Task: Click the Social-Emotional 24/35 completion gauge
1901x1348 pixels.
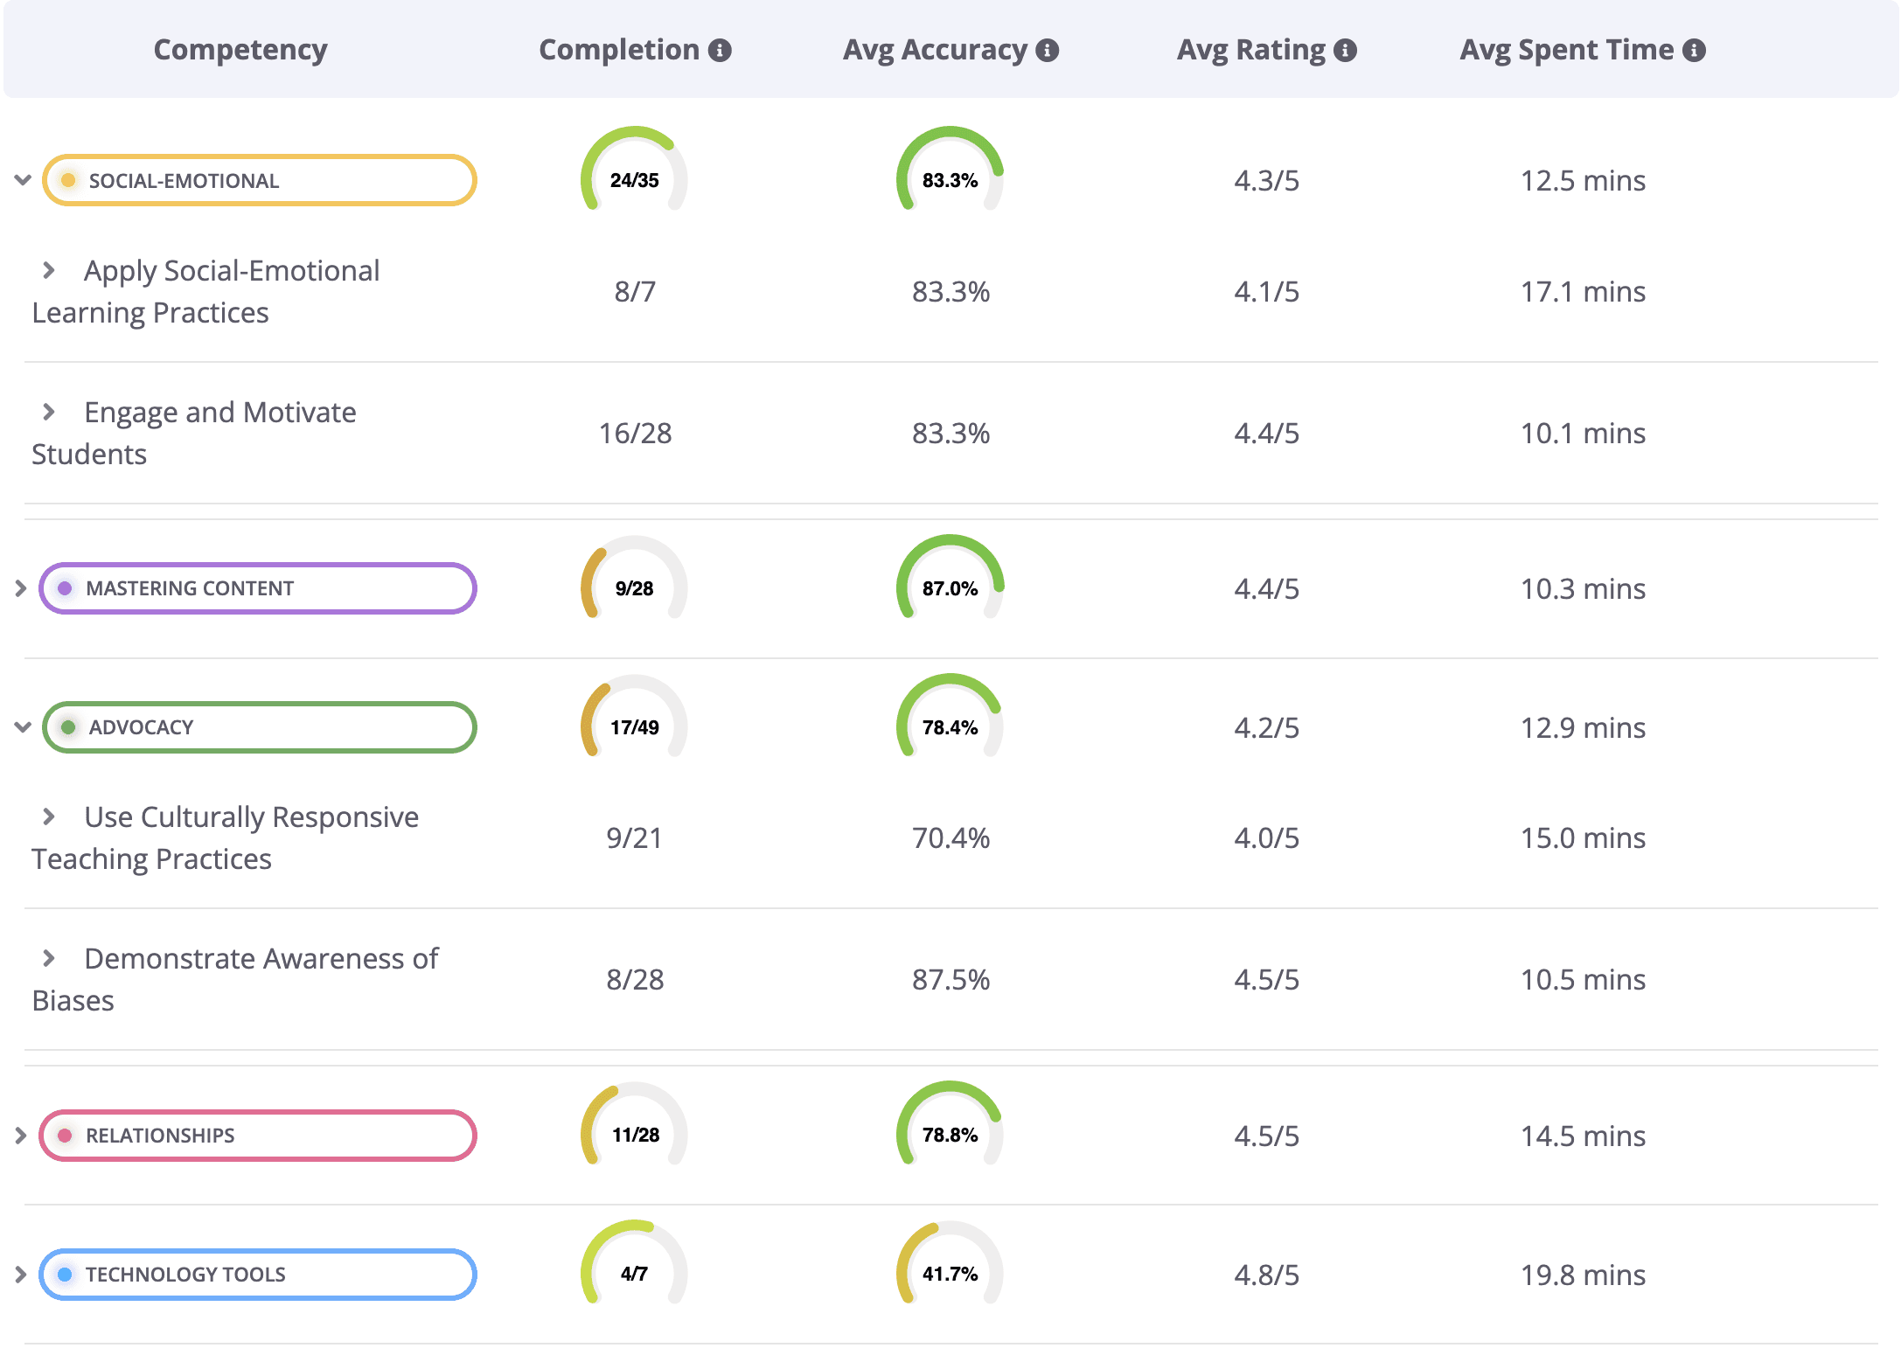Action: click(x=634, y=172)
